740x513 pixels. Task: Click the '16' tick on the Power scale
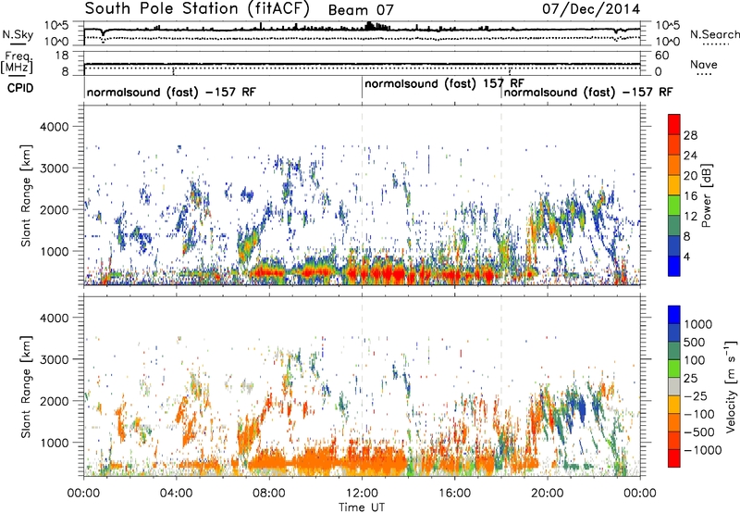click(x=690, y=196)
